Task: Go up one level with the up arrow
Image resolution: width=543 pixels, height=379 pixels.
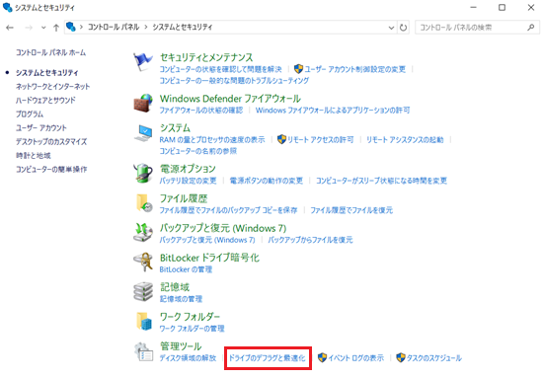Action: [56, 28]
